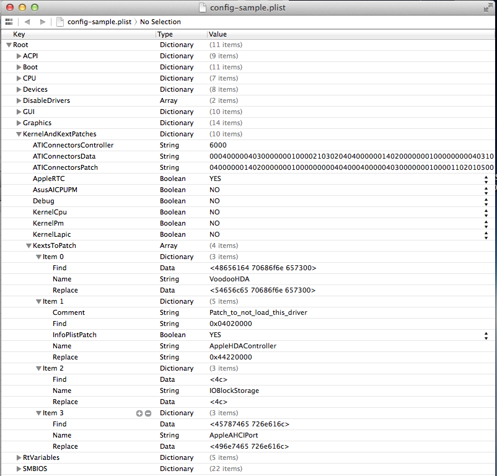Image resolution: width=497 pixels, height=476 pixels.
Task: Collapse Item 2 dictionary
Action: [38, 369]
